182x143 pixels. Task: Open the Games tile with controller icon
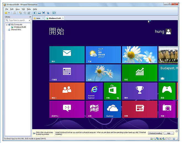pos(167,91)
